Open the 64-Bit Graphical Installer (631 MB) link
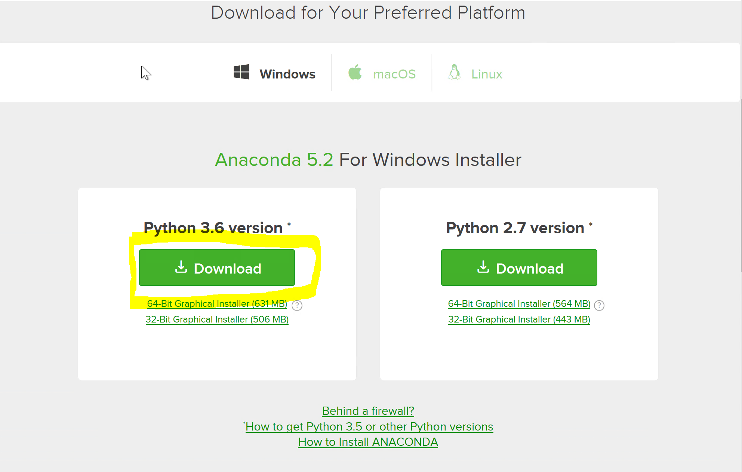 point(217,303)
